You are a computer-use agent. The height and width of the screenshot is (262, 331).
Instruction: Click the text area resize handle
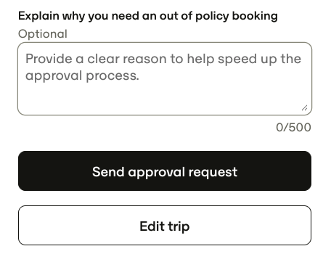pyautogui.click(x=305, y=108)
